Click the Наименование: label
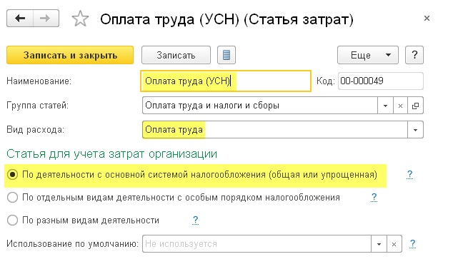The image size is (458, 279). pos(39,81)
